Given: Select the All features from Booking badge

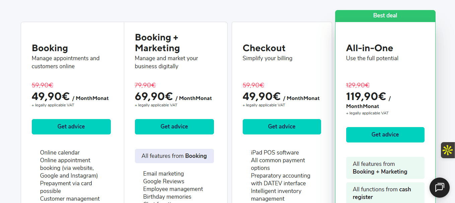Looking at the screenshot, I should coord(174,156).
